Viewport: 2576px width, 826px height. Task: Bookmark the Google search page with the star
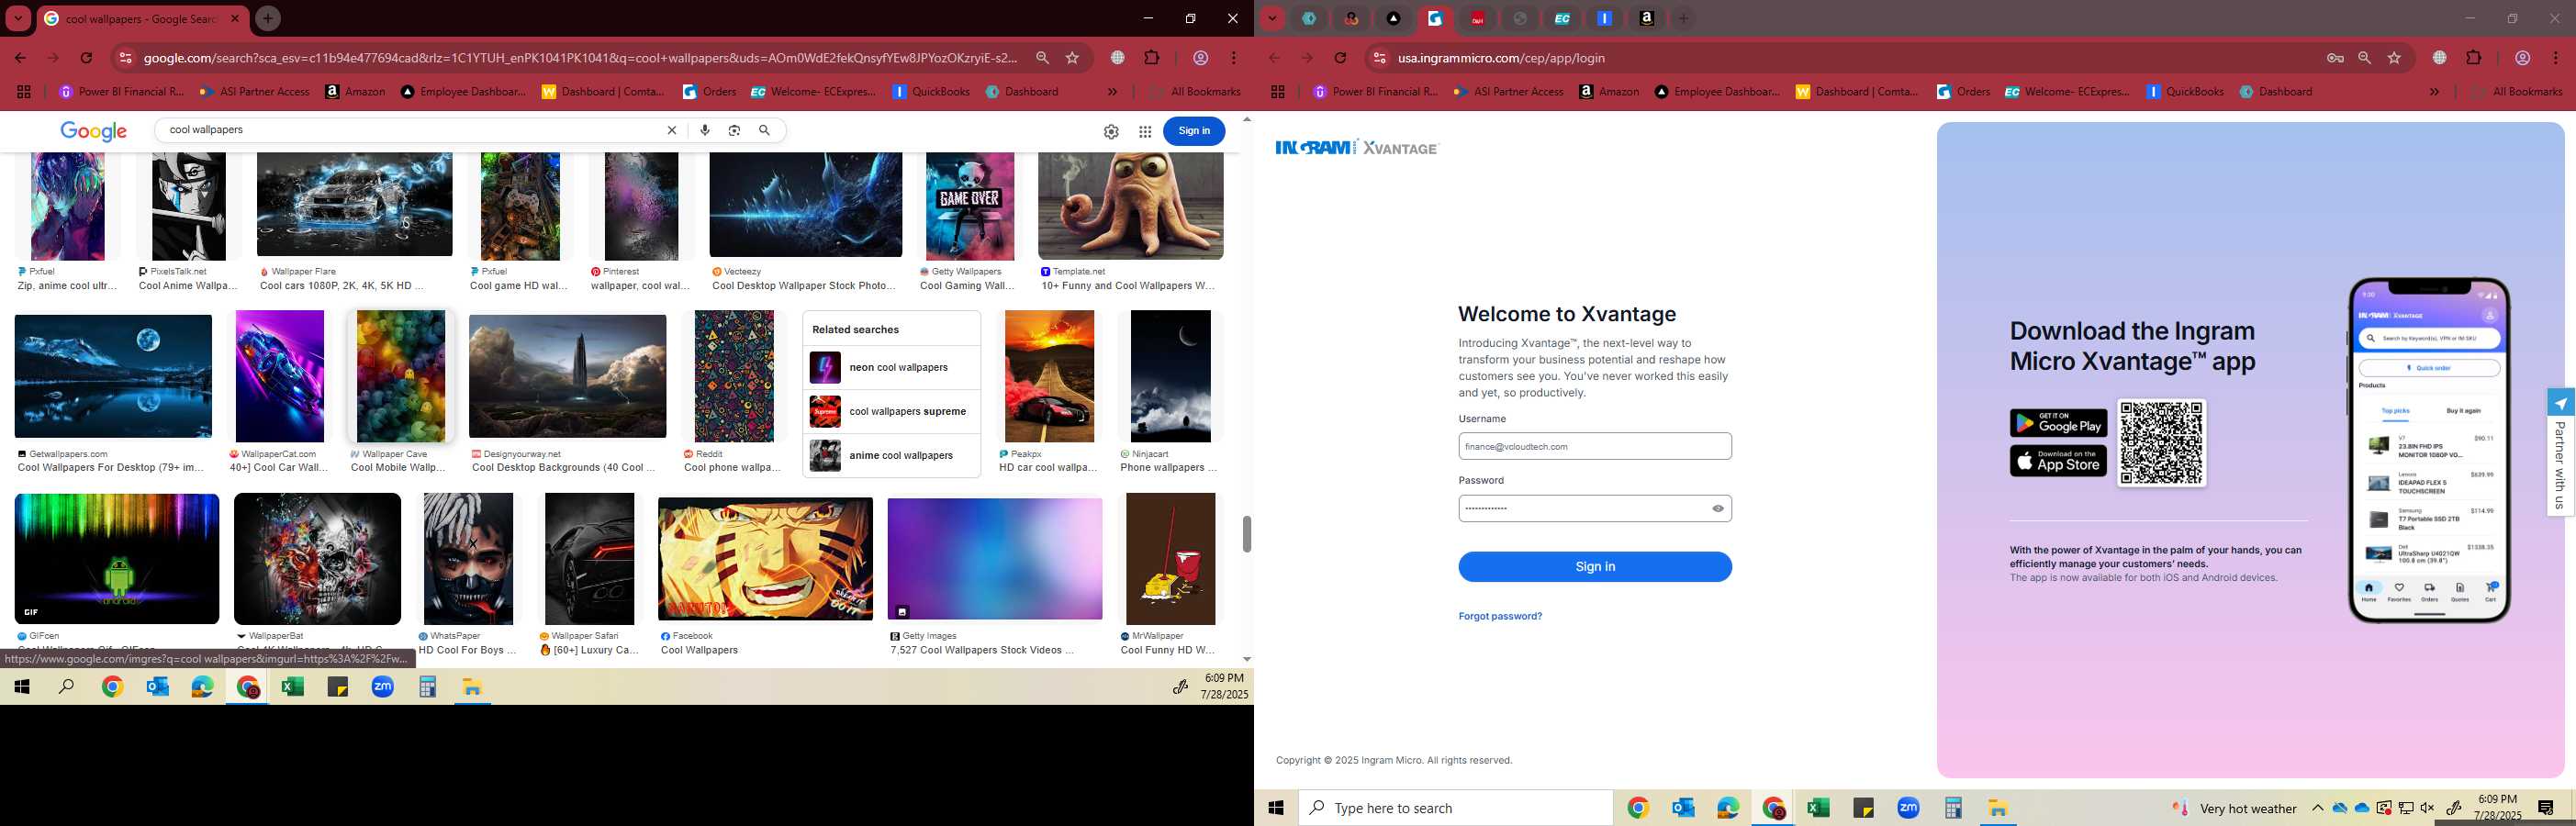(1072, 58)
